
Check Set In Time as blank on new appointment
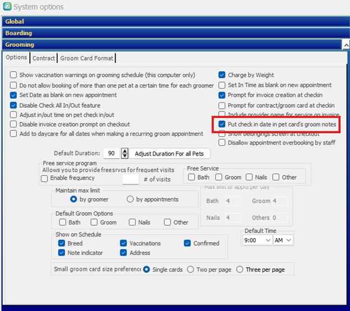[x=222, y=85]
